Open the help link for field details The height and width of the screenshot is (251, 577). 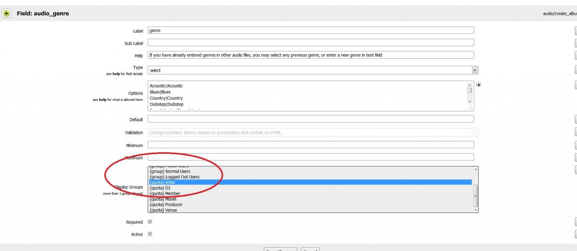116,73
